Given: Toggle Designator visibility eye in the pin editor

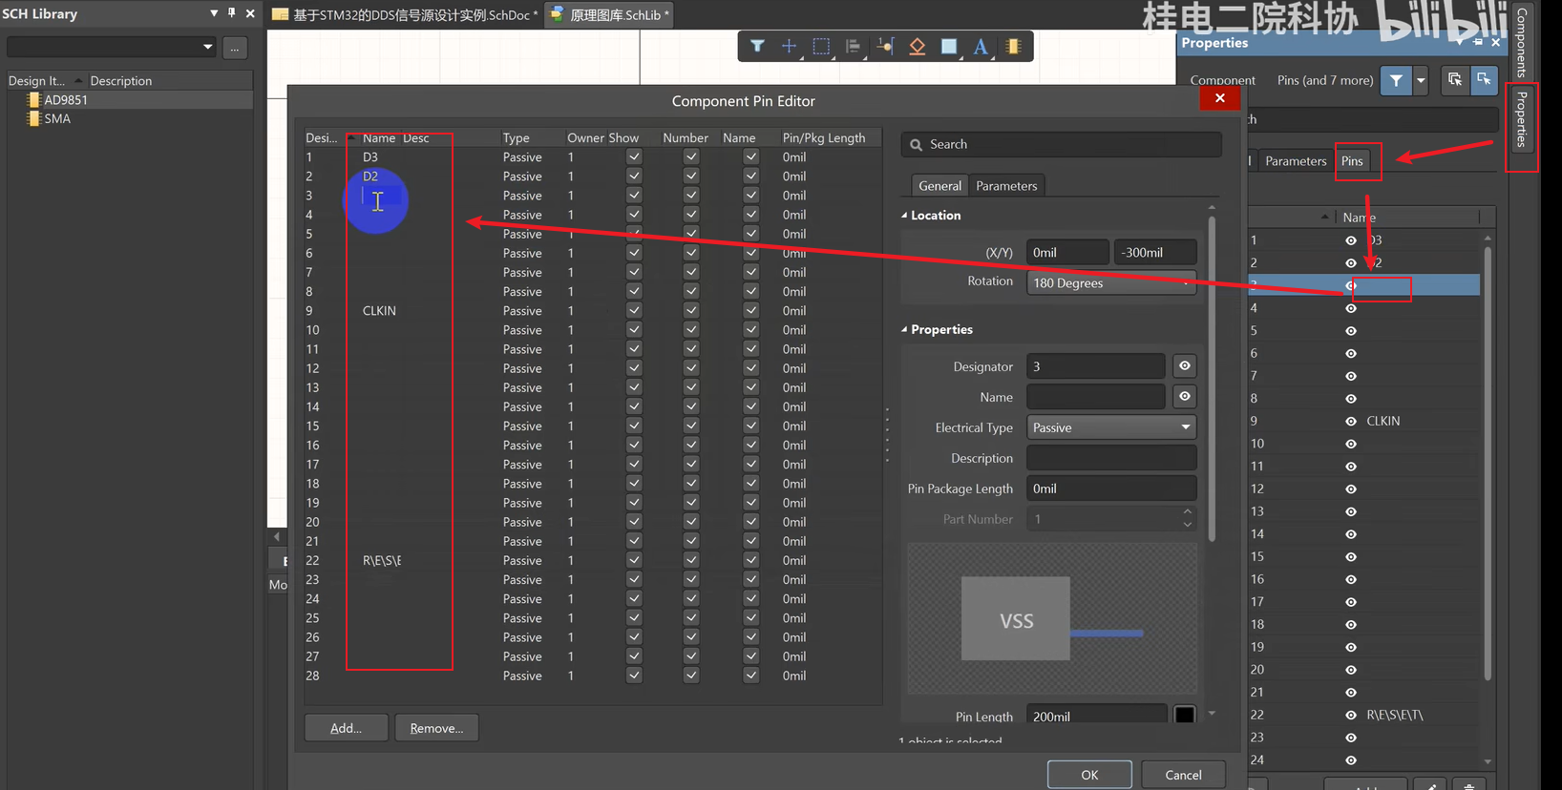Looking at the screenshot, I should click(1184, 365).
